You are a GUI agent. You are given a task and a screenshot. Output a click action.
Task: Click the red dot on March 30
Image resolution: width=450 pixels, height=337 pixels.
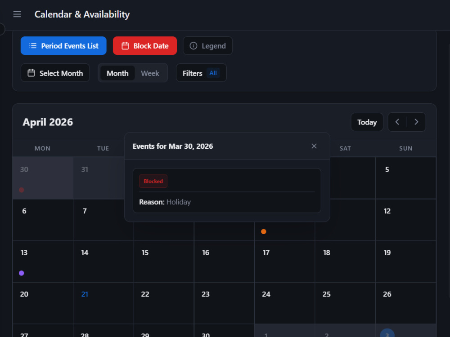pos(22,190)
